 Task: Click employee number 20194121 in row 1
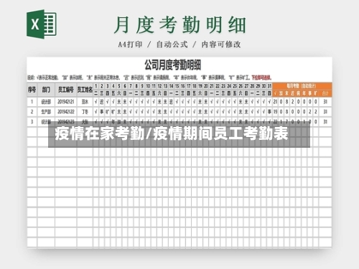coord(66,102)
